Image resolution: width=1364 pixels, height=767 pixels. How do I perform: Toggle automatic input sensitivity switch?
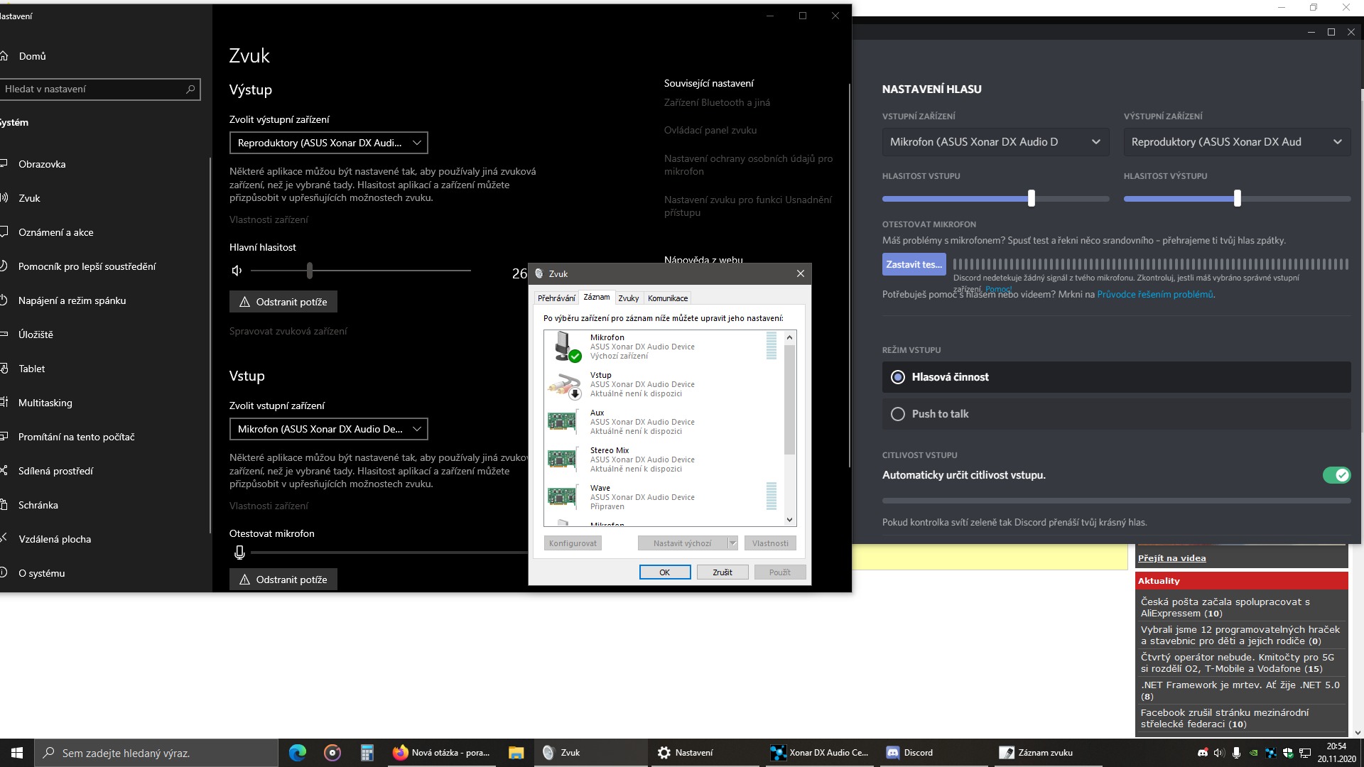(1336, 475)
